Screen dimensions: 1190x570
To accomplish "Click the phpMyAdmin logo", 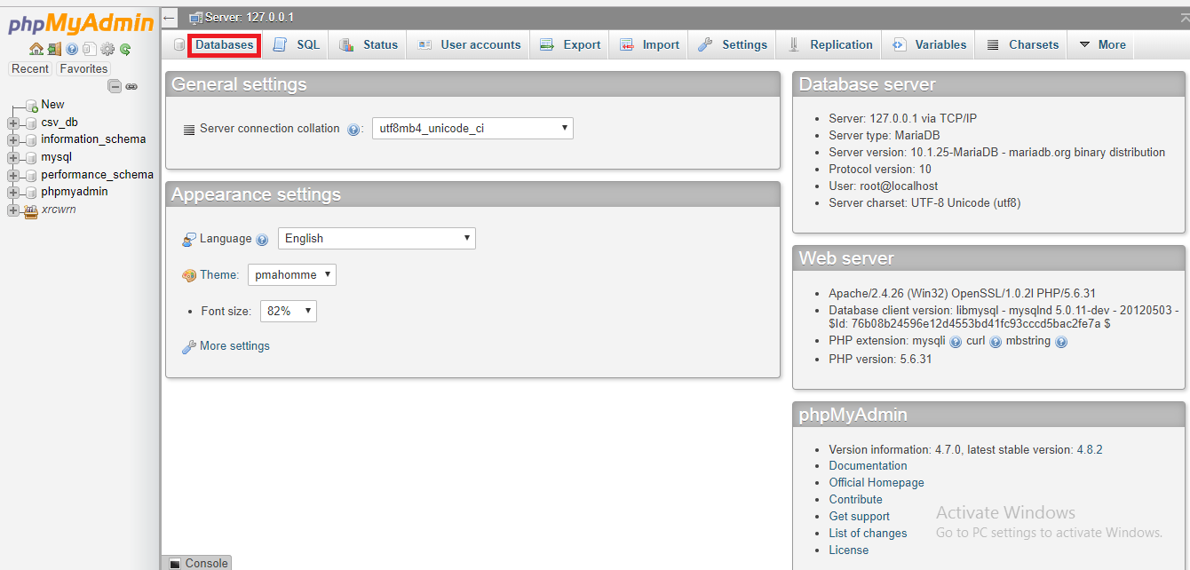I will click(x=81, y=23).
